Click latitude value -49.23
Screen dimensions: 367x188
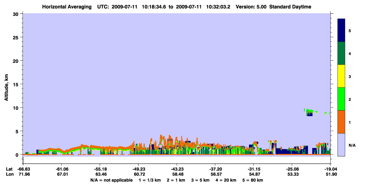click(x=138, y=169)
